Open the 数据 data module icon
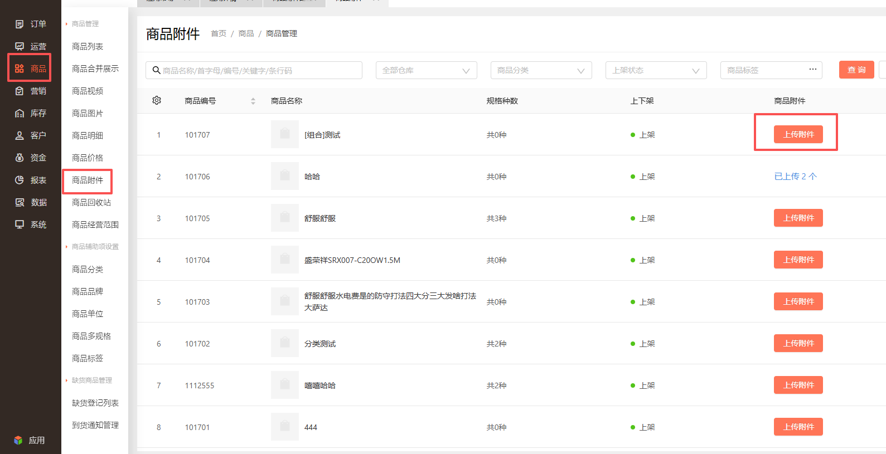The image size is (886, 454). tap(20, 202)
